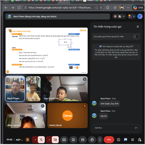
Task: Click the message 'Hà Chi'
Action: [104, 116]
